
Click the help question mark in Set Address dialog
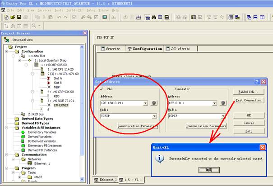click(x=257, y=82)
